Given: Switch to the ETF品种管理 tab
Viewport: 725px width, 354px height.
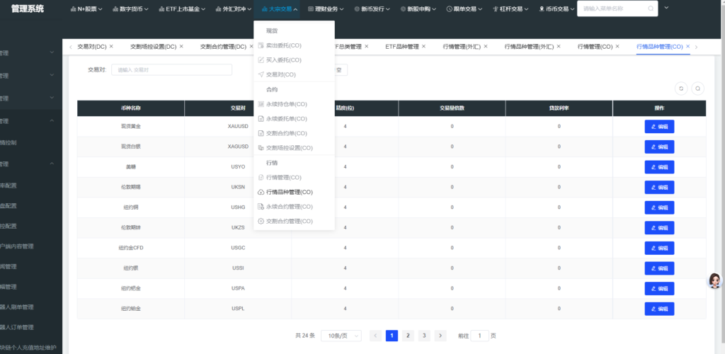Looking at the screenshot, I should pos(402,46).
